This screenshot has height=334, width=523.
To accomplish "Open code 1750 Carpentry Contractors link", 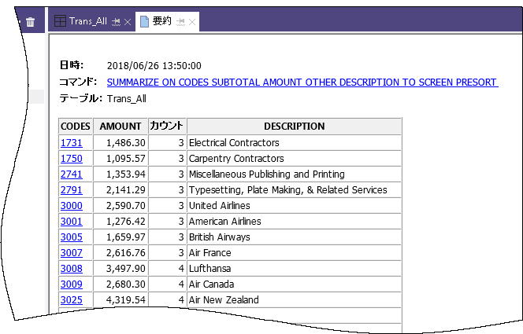I will point(70,159).
